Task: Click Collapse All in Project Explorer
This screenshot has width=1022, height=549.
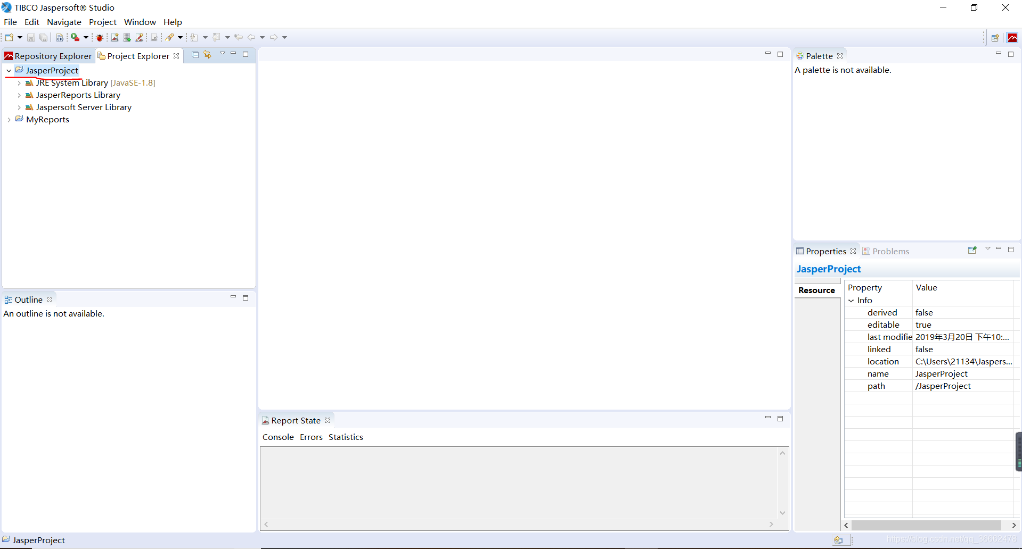Action: click(x=195, y=55)
